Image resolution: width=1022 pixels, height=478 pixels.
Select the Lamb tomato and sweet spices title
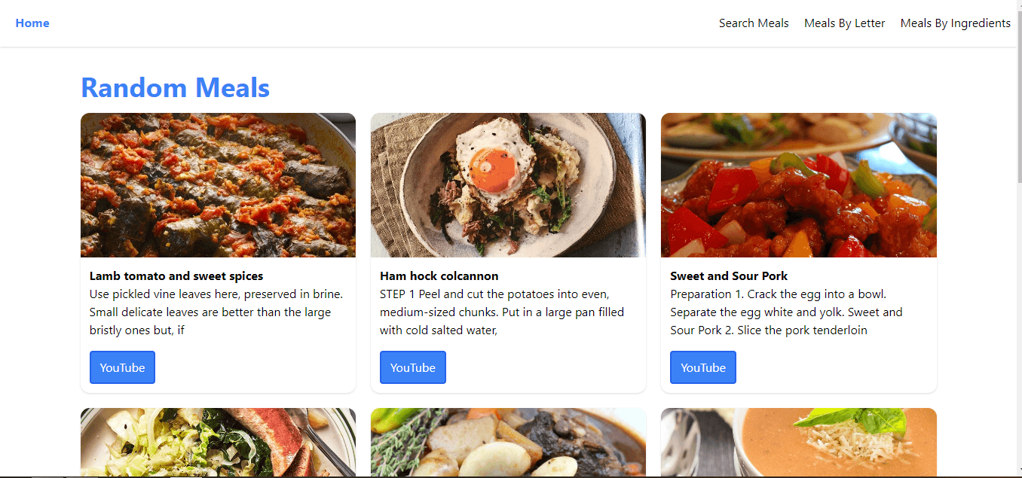click(x=176, y=276)
